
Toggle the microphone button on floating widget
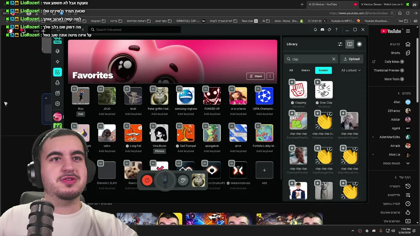tap(165, 180)
